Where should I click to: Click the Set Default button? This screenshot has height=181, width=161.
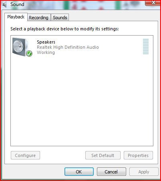(103, 155)
